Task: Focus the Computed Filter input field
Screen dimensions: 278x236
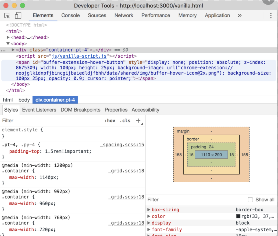Action: (x=196, y=200)
